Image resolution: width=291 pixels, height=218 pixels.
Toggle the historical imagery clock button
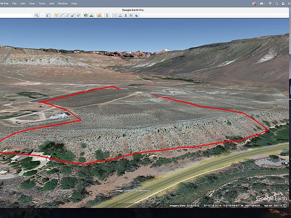(x=86, y=15)
